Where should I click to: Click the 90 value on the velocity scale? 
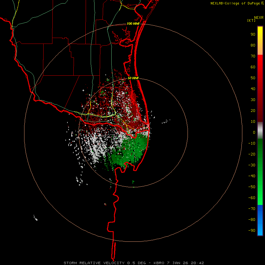[253, 34]
